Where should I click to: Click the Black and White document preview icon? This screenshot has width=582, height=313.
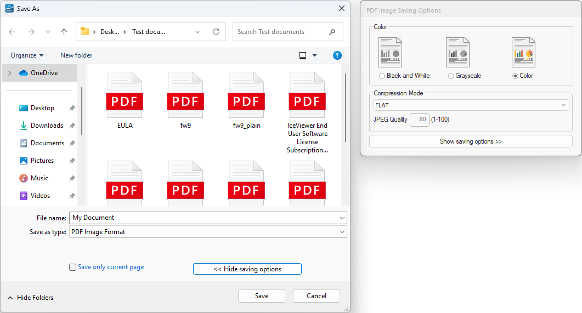pos(390,52)
